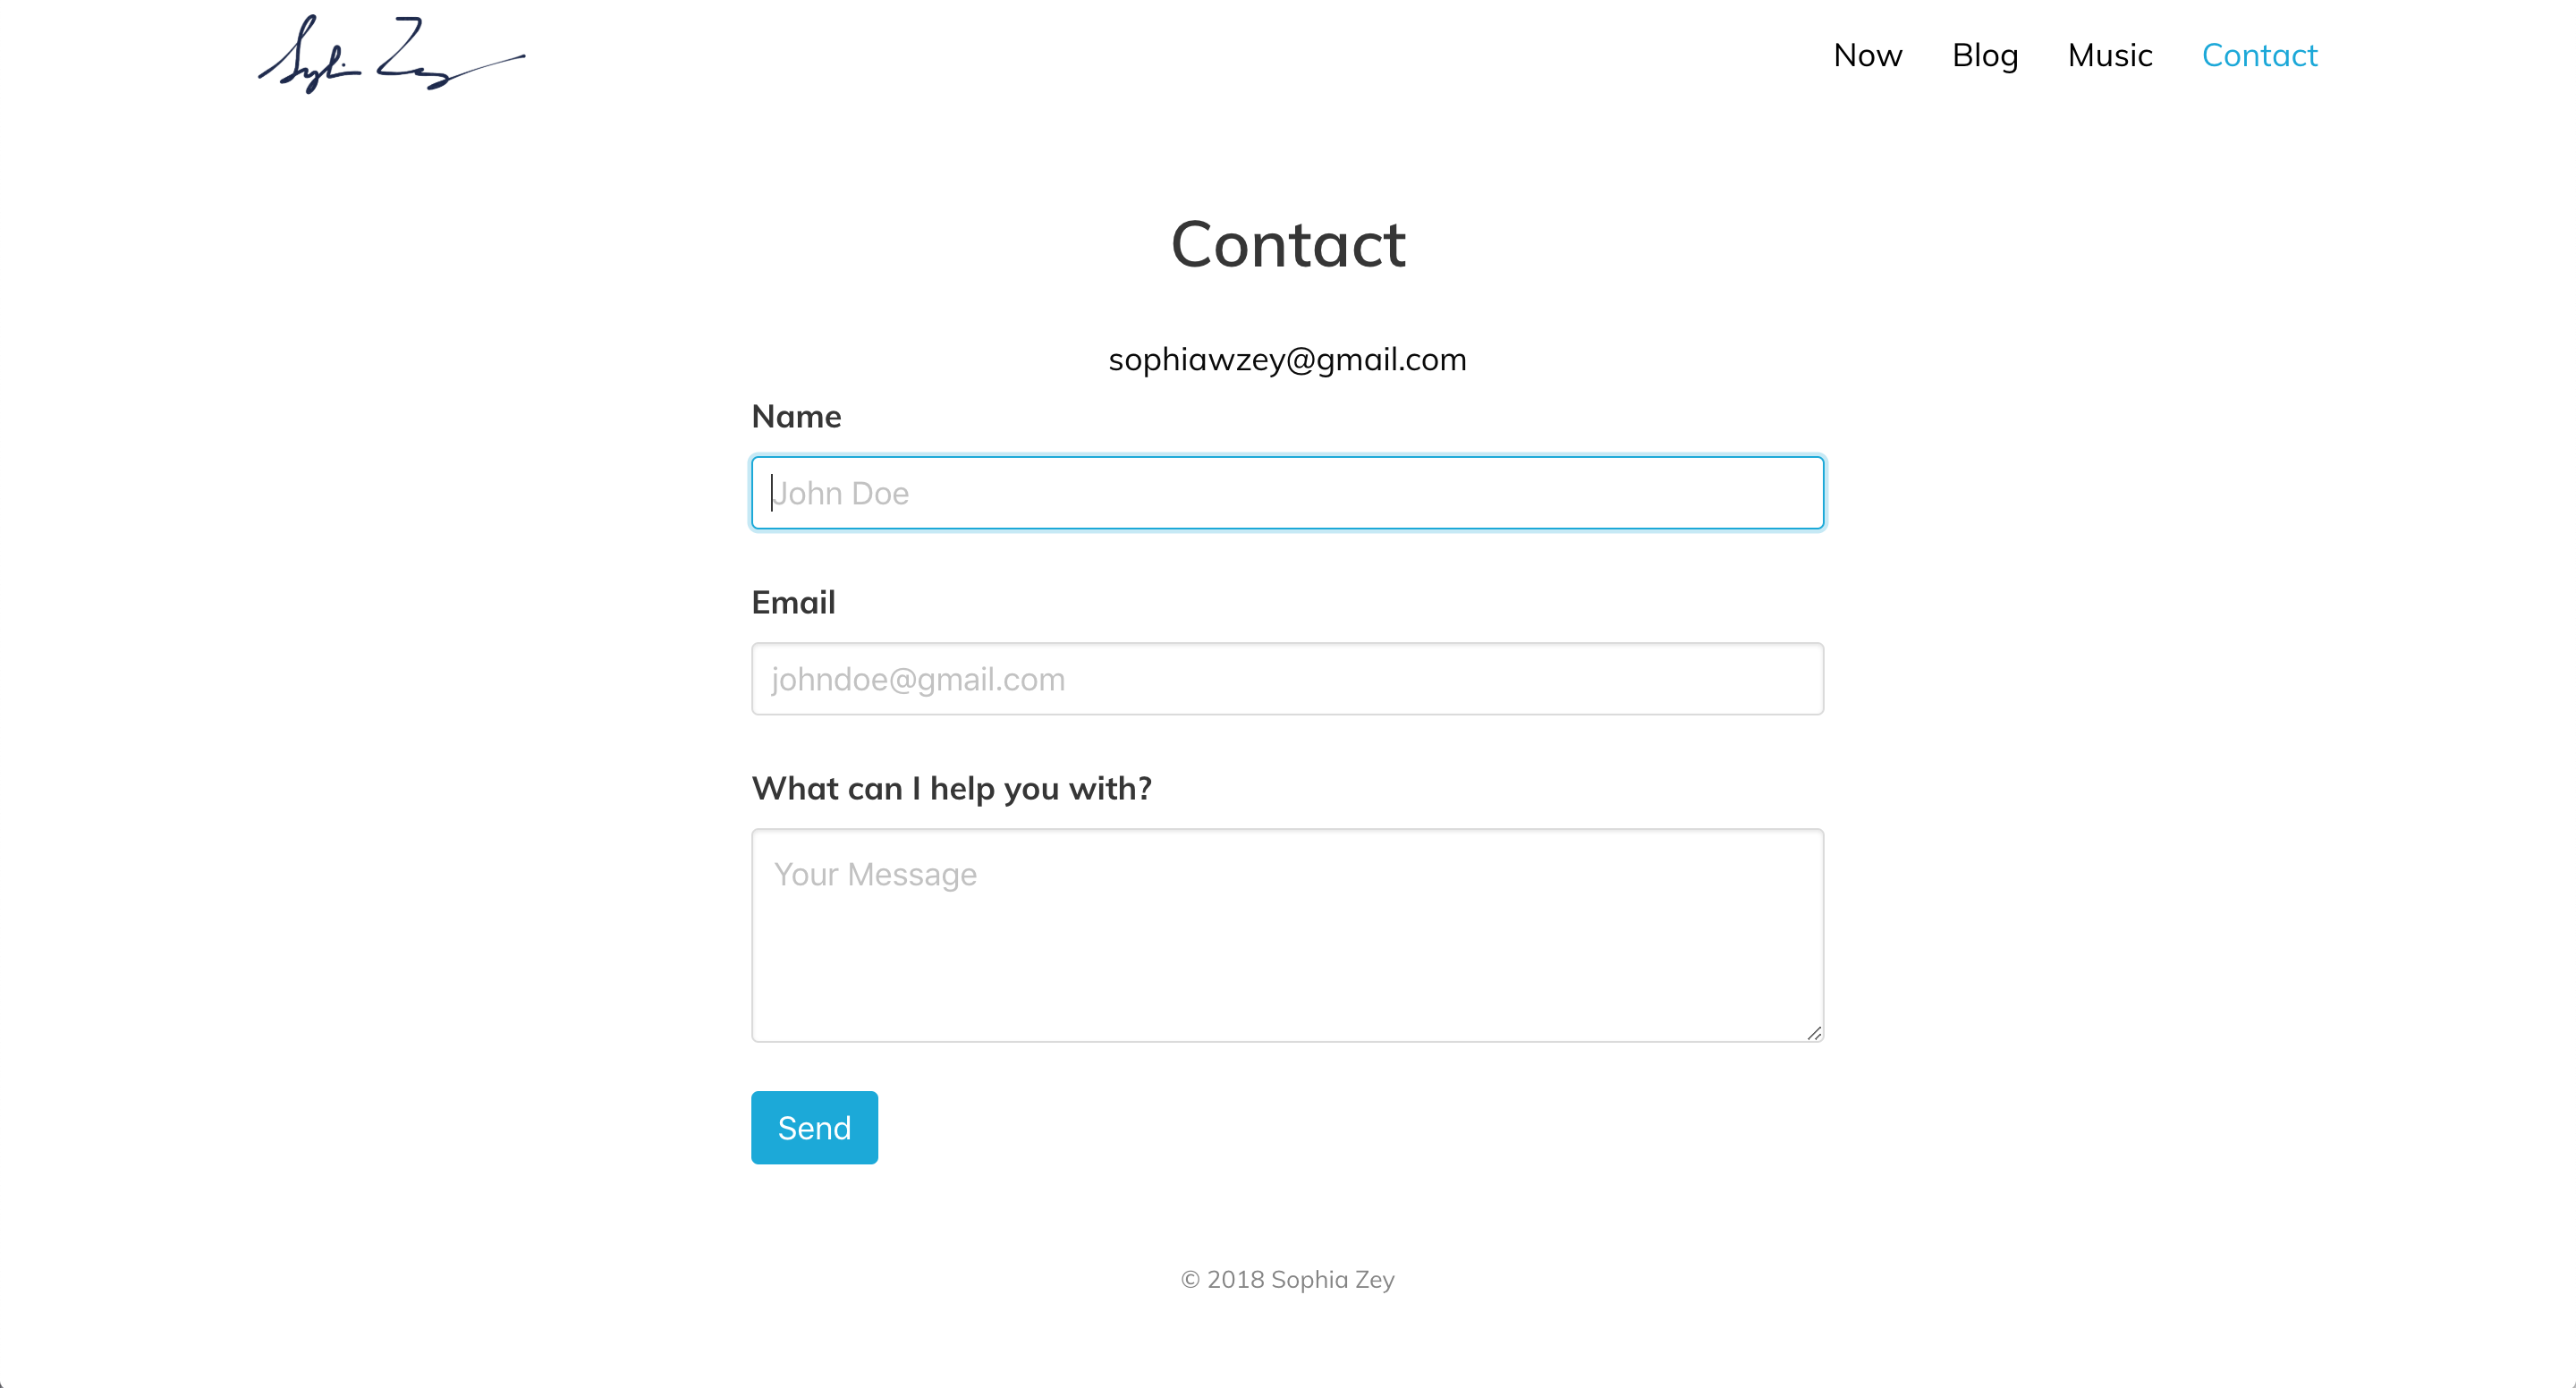
Task: Click the "johndoe@gmail.com" placeholder text
Action: coord(918,679)
